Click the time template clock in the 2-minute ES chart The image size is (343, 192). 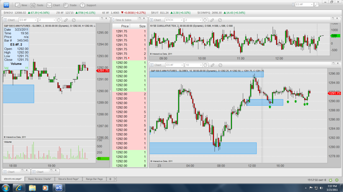(59, 20)
